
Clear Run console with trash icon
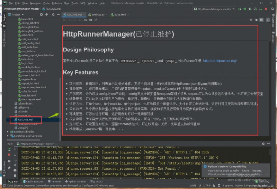pos(15,176)
